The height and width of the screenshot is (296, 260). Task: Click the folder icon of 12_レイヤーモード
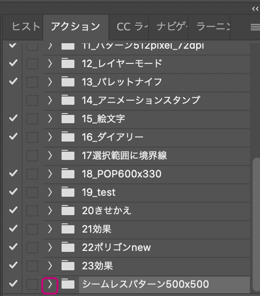68,63
